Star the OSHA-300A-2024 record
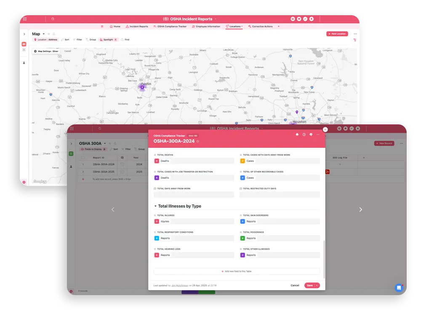The height and width of the screenshot is (328, 421). pos(198,141)
